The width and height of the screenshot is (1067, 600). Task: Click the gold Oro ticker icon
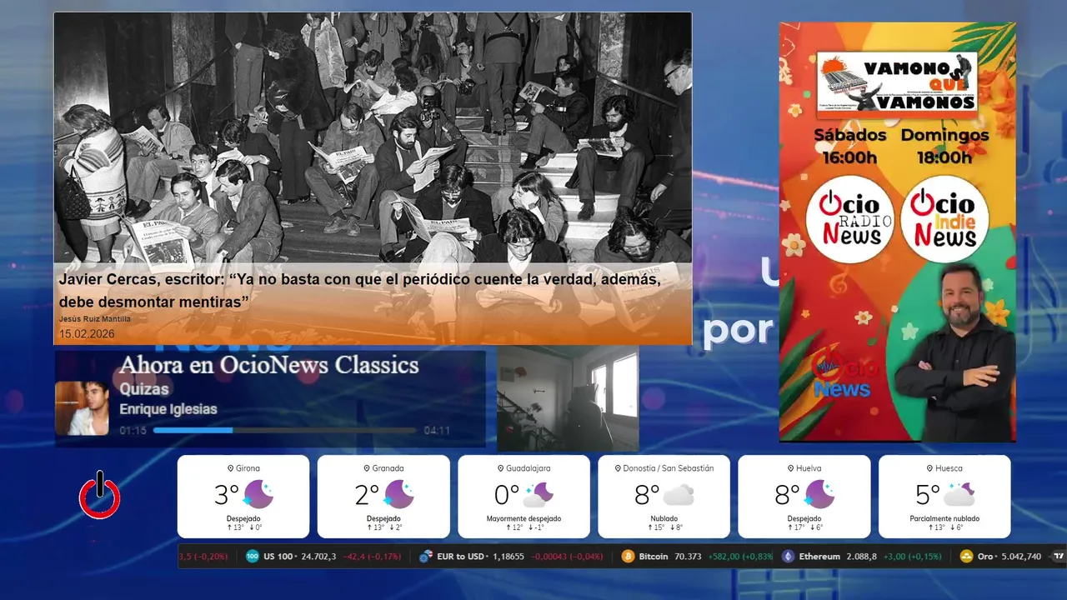click(967, 556)
